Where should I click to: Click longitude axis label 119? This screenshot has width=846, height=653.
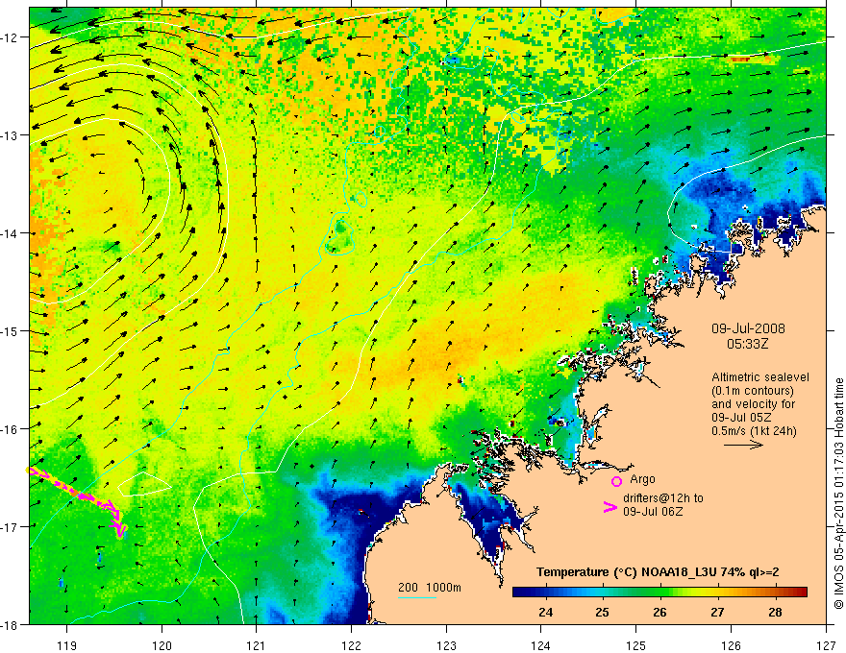67,646
